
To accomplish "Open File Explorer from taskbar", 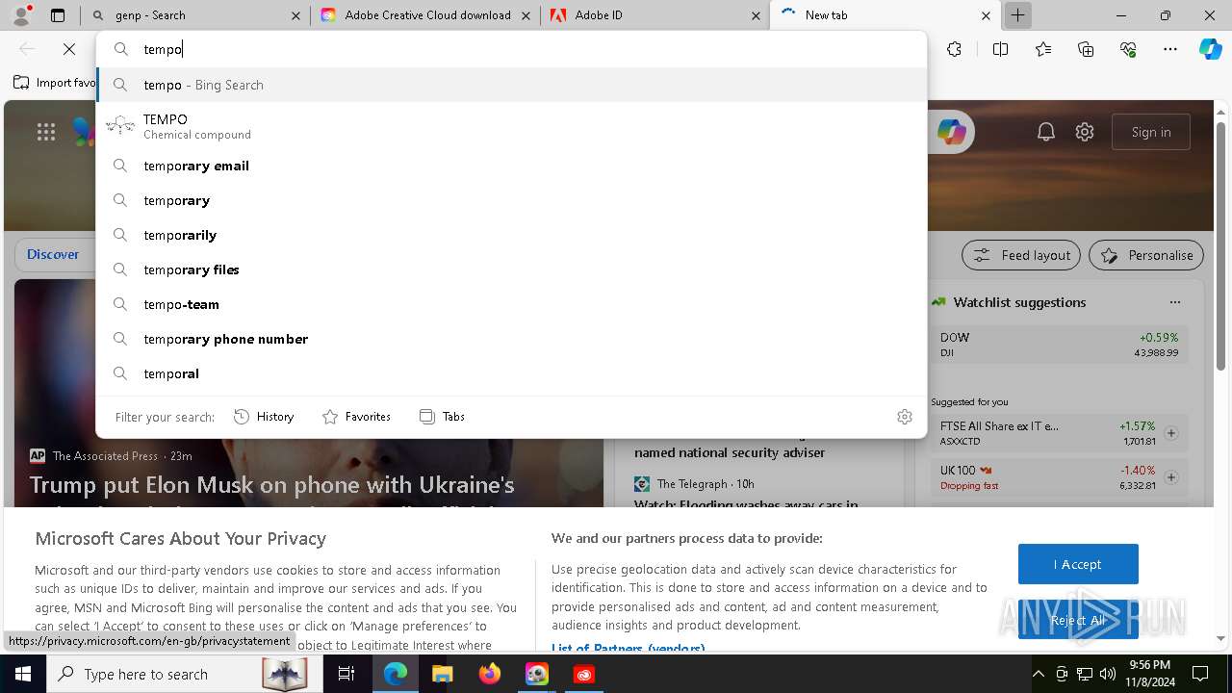I will pos(443,674).
